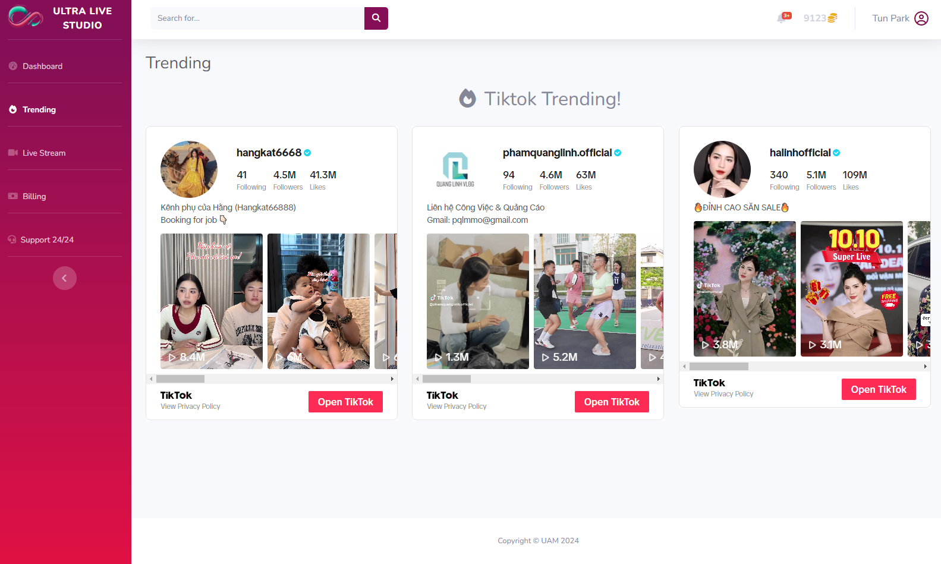Play the 8.4M views video thumbnail
Viewport: 941px width, 564px height.
[212, 301]
